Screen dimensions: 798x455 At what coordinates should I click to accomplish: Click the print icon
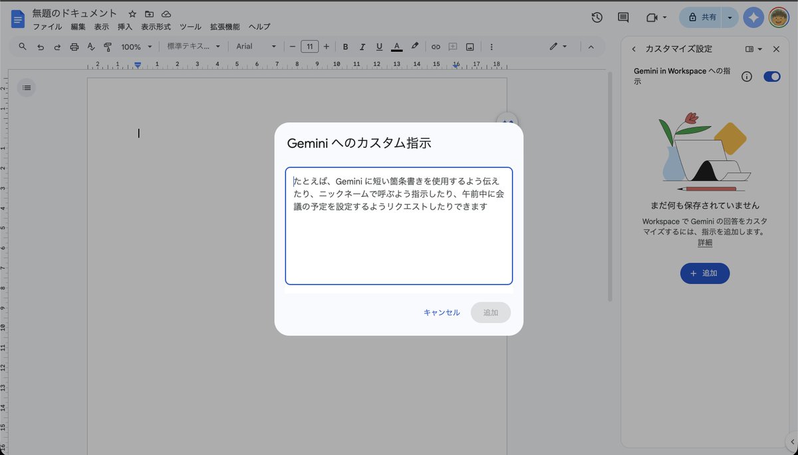pyautogui.click(x=74, y=47)
